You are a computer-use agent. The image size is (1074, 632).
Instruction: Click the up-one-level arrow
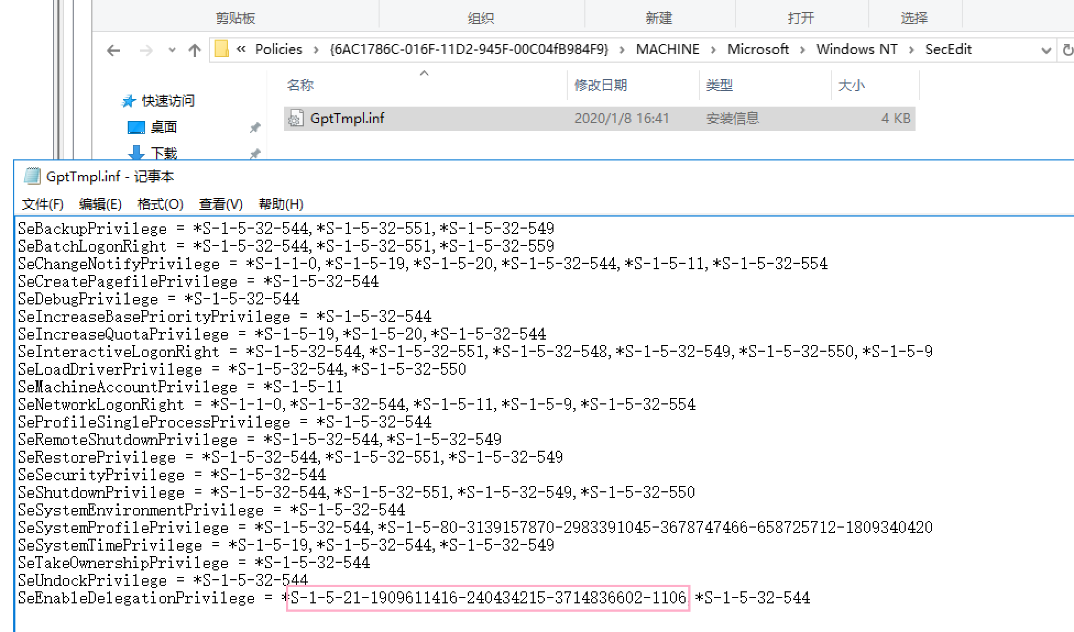194,51
